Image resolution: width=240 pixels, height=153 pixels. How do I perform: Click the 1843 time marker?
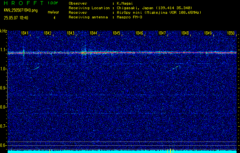(71, 33)
